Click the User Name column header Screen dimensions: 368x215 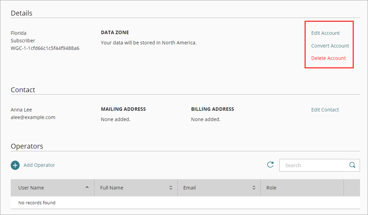coord(31,188)
